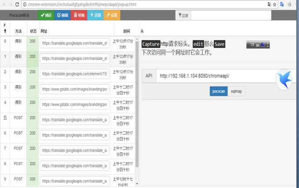This screenshot has height=188, width=299.
Task: View site info icon before the URL
Action: click(x=25, y=4)
